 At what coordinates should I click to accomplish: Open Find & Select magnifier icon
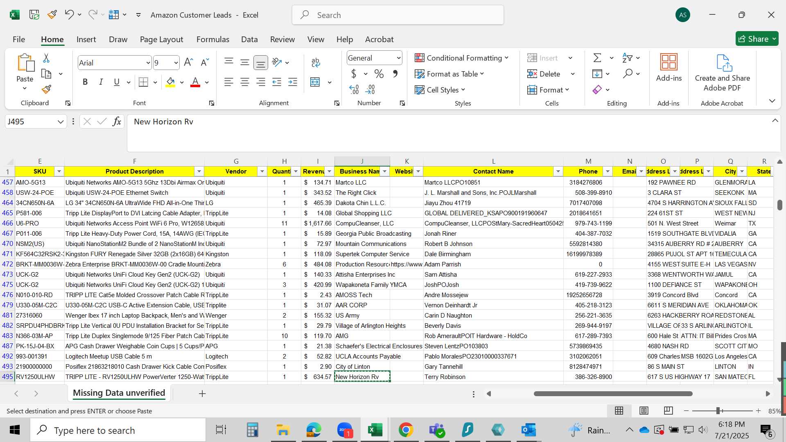point(627,74)
